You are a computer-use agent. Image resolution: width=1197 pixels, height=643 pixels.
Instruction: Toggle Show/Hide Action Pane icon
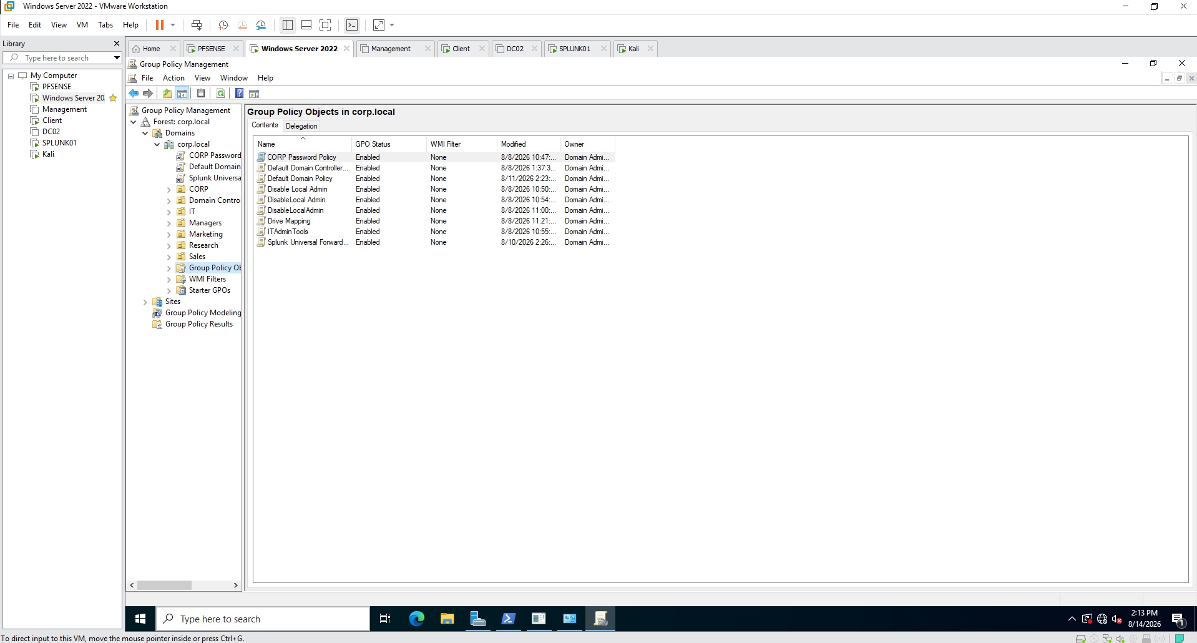pos(254,94)
